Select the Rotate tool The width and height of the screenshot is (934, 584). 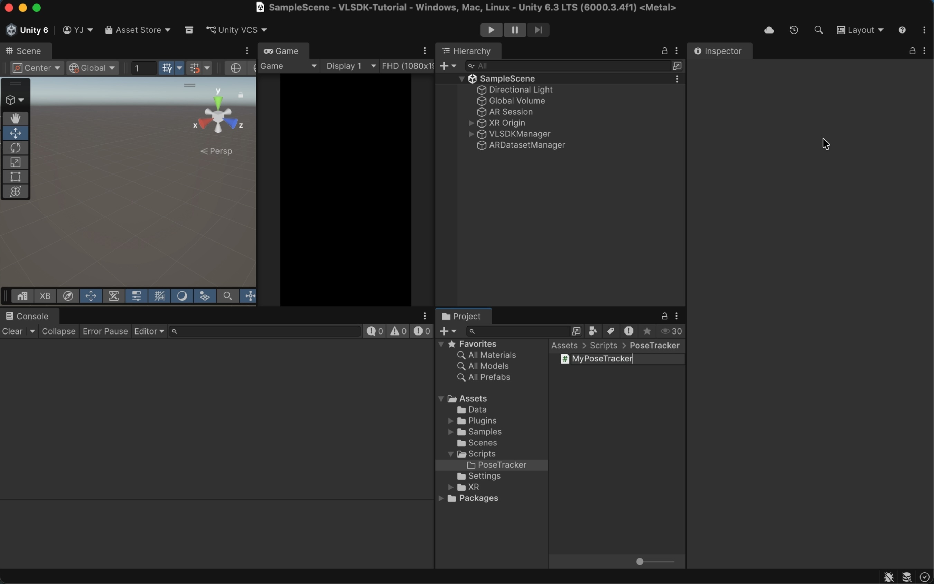pyautogui.click(x=16, y=148)
